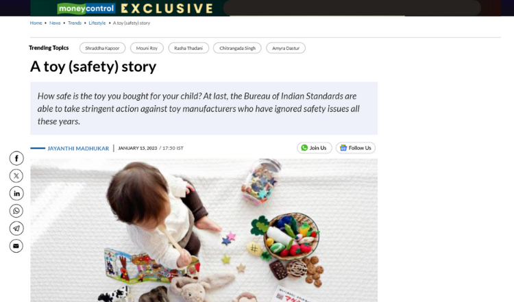
Task: Select Rasha Thadani trending topic chip
Action: point(188,48)
